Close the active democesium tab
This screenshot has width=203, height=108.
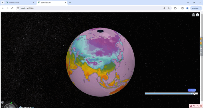coord(65,3)
